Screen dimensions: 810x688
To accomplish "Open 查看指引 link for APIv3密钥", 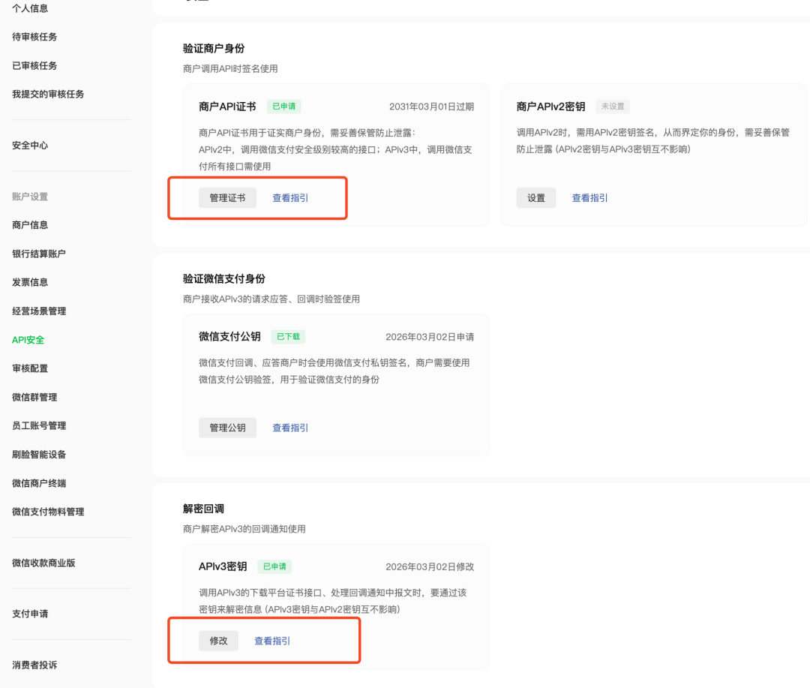I will pyautogui.click(x=272, y=641).
